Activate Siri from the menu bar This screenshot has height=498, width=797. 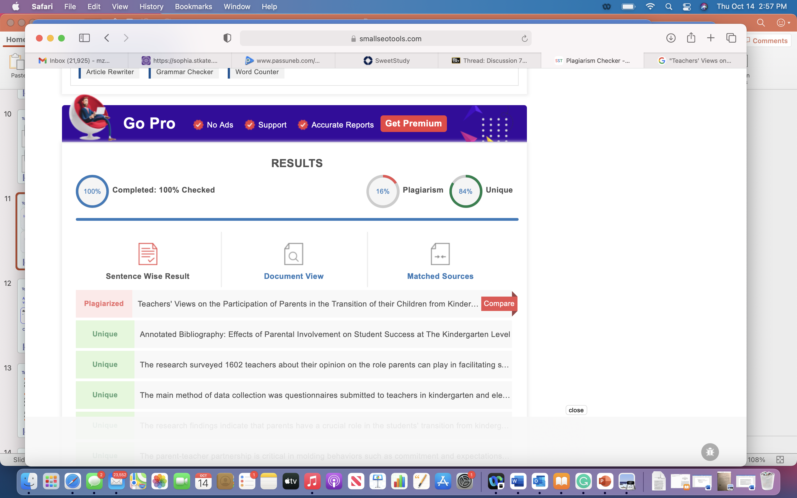[704, 7]
